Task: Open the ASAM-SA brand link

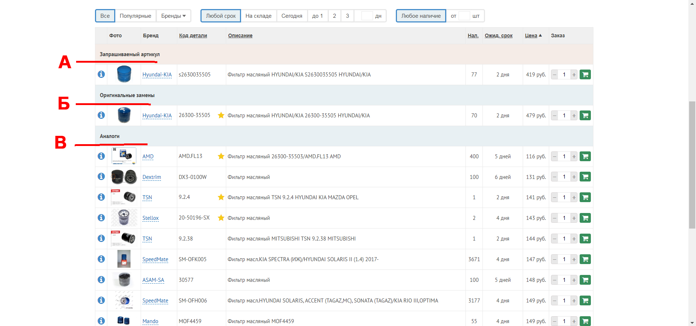Action: 153,280
